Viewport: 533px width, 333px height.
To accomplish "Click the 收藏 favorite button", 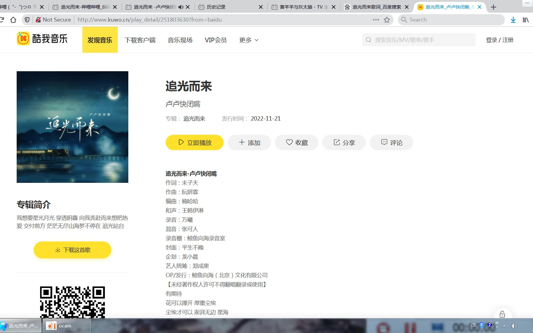I will pos(297,142).
